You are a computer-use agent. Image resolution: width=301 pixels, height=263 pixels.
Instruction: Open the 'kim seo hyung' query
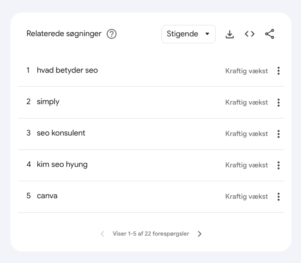(62, 165)
